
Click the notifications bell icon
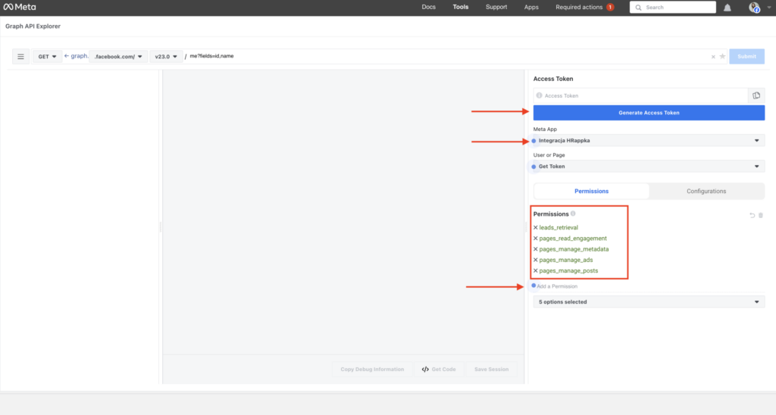[727, 8]
